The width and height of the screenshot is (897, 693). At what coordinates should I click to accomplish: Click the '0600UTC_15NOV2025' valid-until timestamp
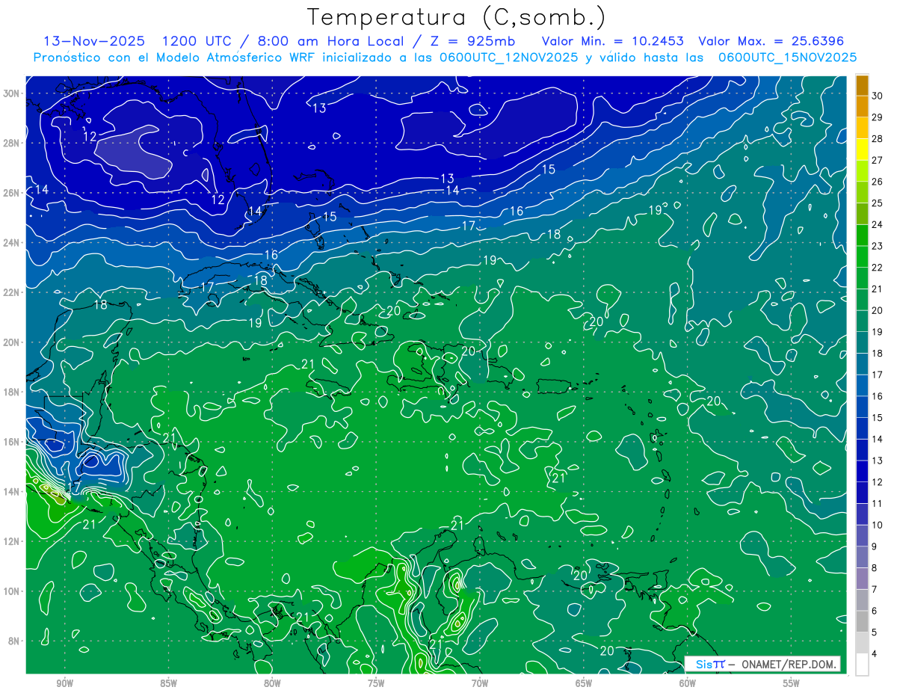coord(787,57)
